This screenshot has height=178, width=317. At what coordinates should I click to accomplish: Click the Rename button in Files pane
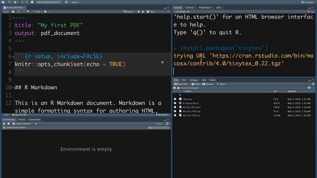click(208, 84)
